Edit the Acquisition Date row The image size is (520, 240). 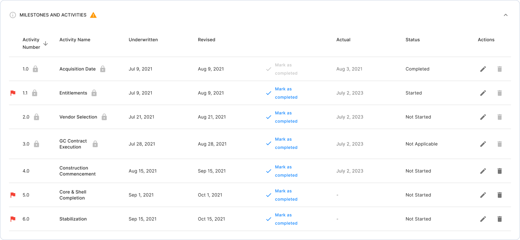tap(483, 69)
